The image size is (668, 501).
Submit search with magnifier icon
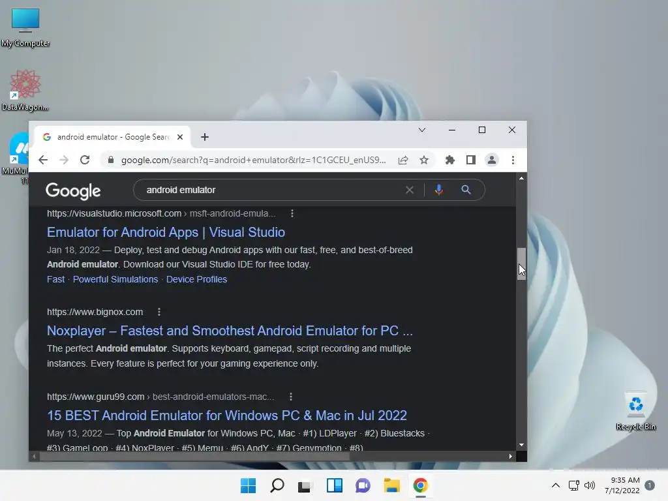tap(466, 190)
